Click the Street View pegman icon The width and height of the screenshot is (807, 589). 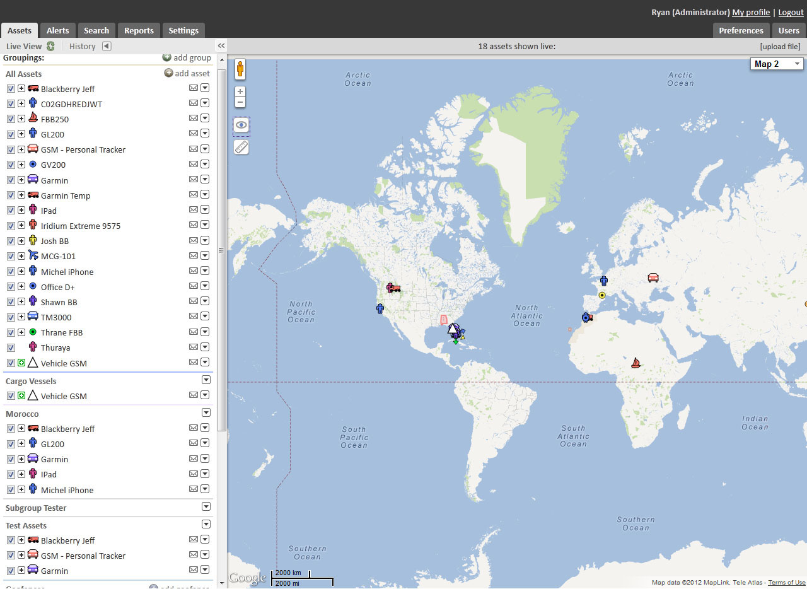click(x=240, y=69)
